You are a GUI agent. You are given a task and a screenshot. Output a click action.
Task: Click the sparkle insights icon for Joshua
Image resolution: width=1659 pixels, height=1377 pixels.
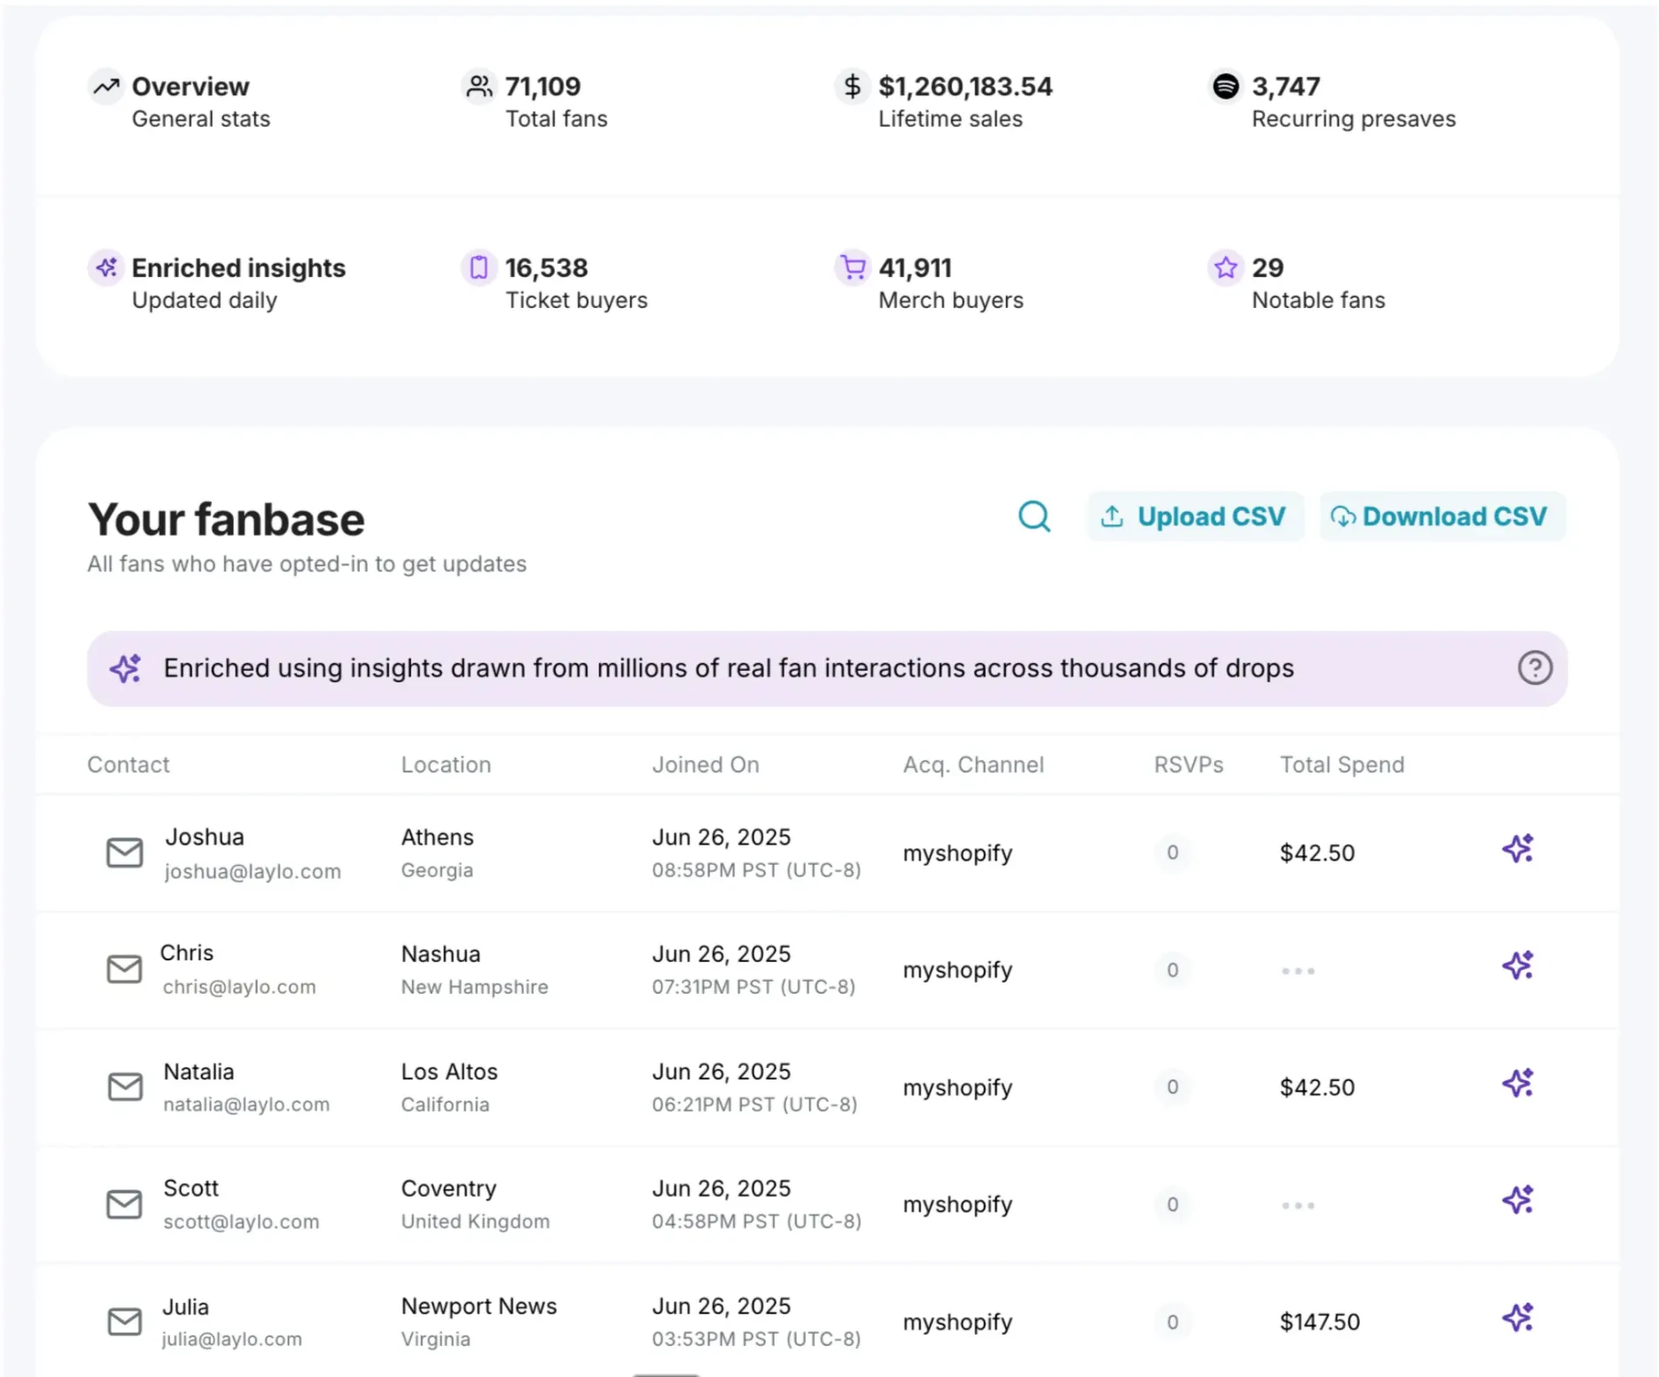[1518, 849]
